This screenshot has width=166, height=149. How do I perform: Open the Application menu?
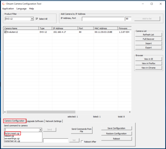8,9
